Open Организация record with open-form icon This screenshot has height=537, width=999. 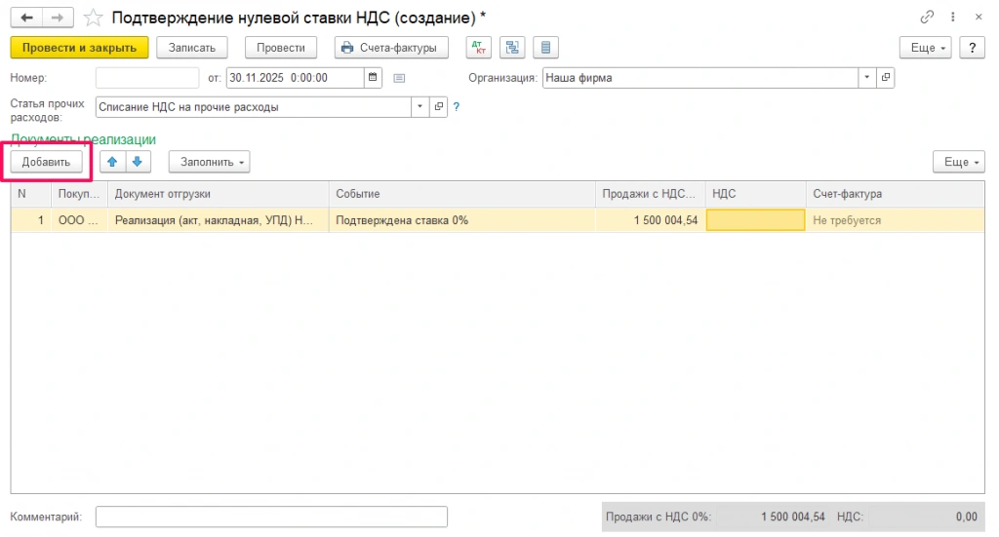click(x=886, y=78)
